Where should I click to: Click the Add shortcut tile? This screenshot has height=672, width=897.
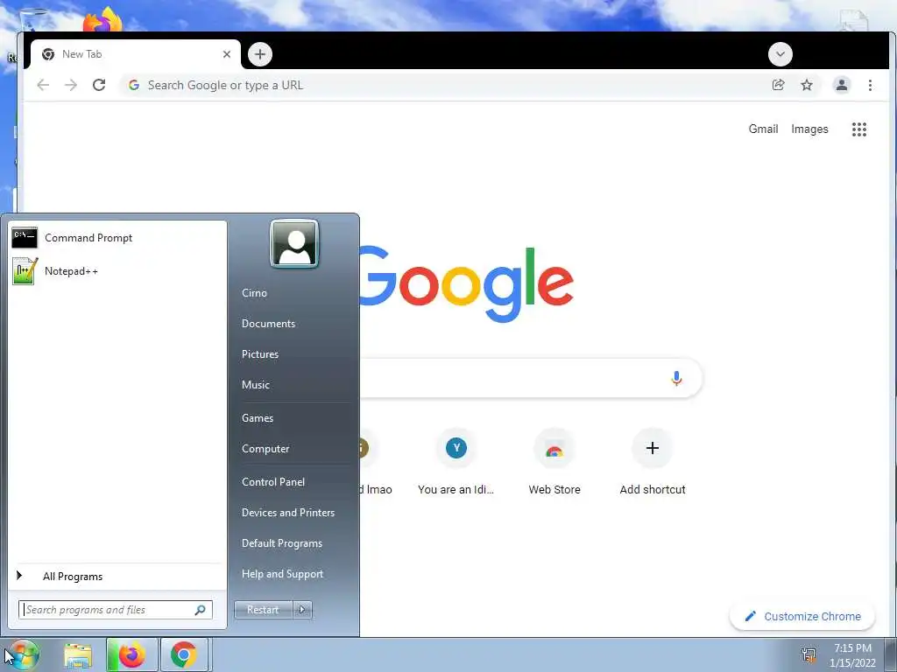pos(652,462)
